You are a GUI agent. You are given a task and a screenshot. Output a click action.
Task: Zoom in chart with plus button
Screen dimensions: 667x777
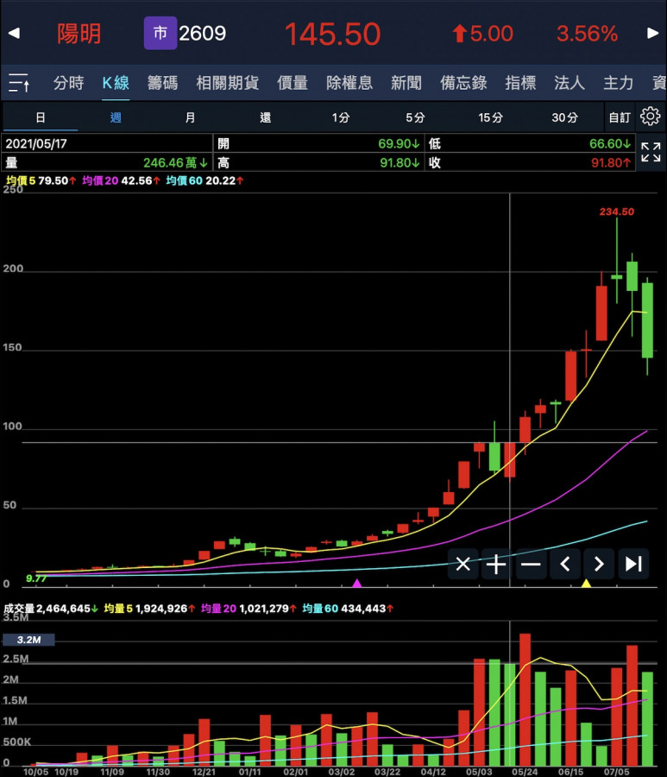(x=497, y=565)
